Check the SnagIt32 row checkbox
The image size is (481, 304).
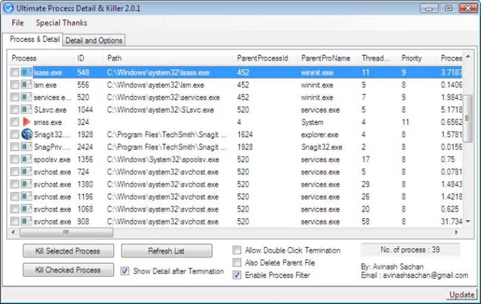pyautogui.click(x=15, y=135)
